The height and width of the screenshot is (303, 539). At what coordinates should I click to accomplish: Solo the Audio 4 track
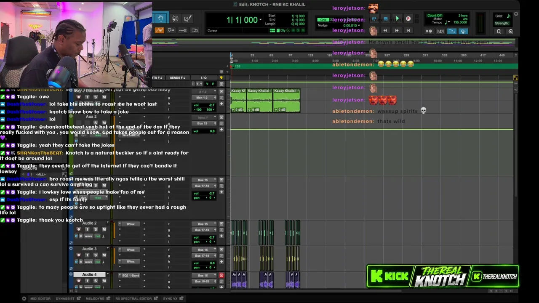point(95,281)
